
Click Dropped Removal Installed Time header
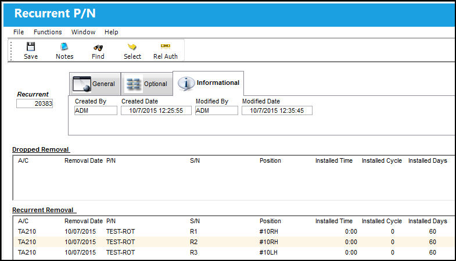(334, 160)
